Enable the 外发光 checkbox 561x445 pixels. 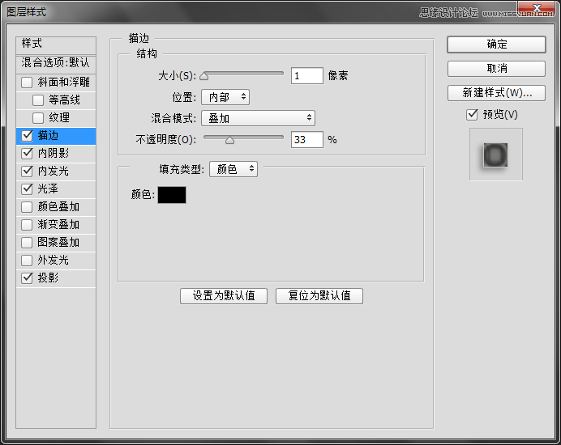coord(27,261)
